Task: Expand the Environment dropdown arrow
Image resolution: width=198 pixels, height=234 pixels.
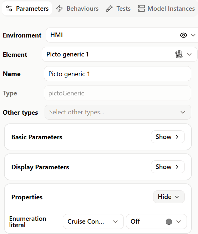Action: click(x=193, y=35)
